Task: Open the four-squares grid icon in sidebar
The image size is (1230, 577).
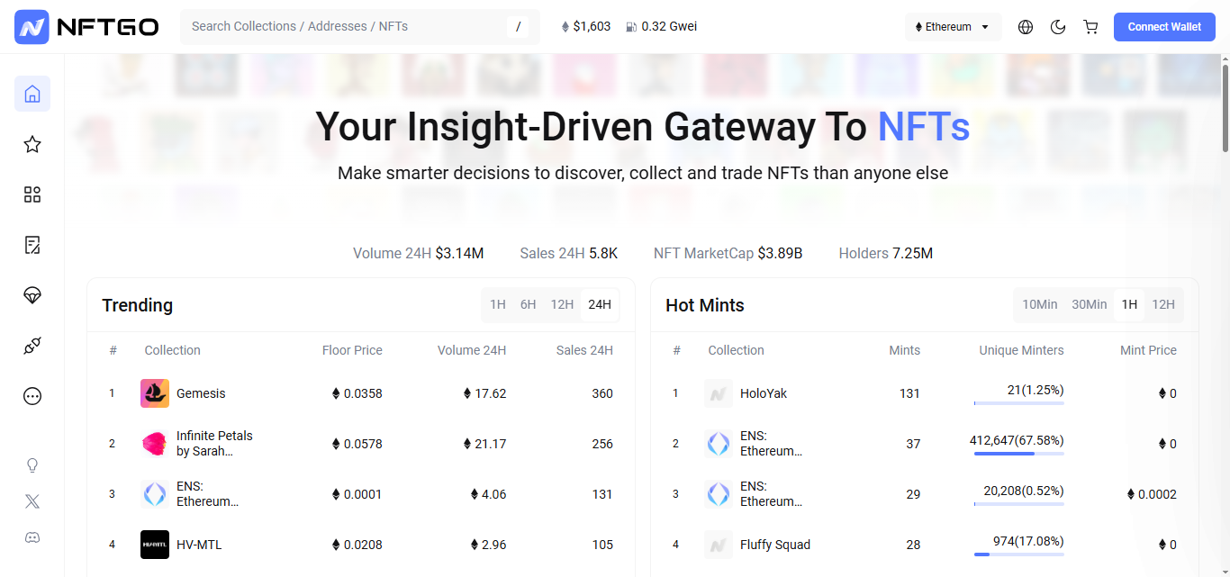Action: 32,194
